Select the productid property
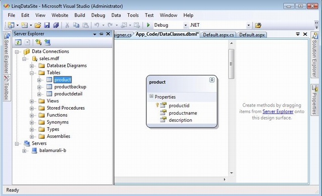Screen dimensions: 322x196 pos(179,106)
